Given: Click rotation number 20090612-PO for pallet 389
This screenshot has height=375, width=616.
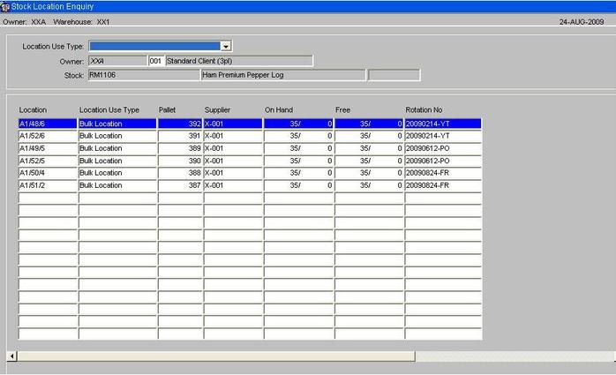Looking at the screenshot, I should click(443, 148).
